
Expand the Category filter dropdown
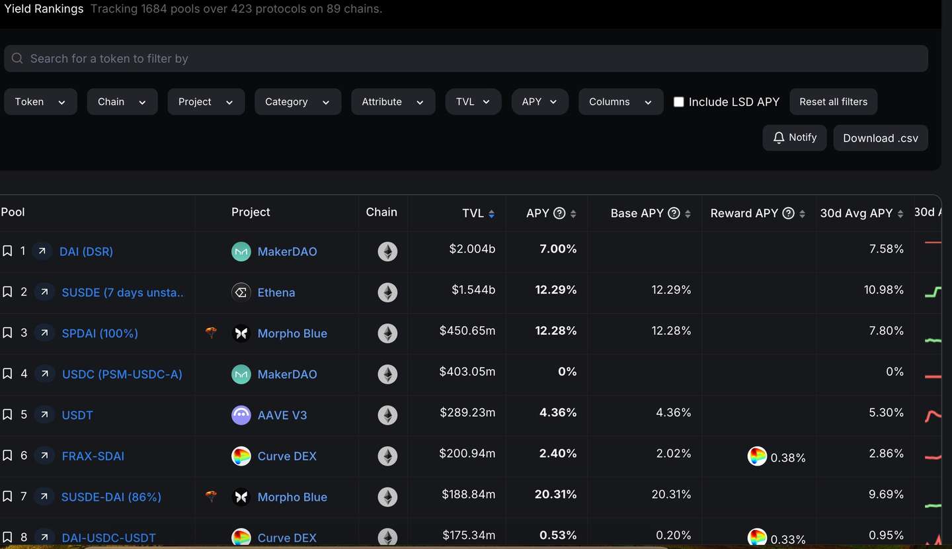tap(297, 102)
